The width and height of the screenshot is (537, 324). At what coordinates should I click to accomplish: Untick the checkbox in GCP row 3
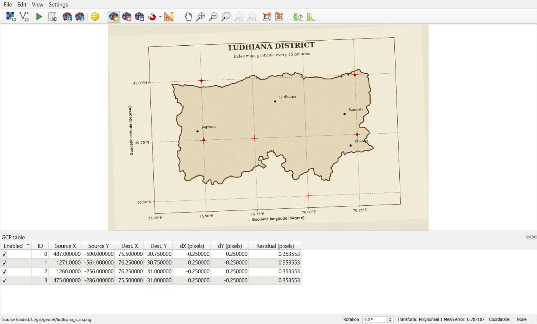coord(4,281)
